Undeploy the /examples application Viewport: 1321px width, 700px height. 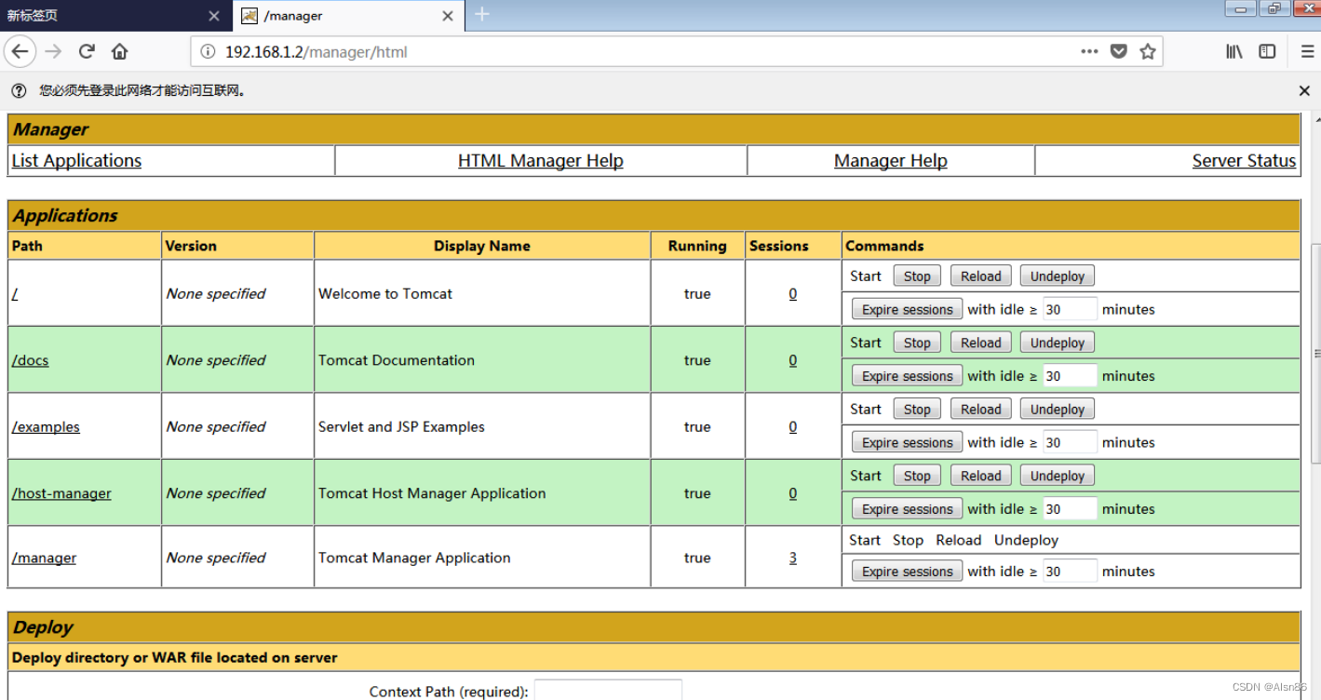(1058, 410)
